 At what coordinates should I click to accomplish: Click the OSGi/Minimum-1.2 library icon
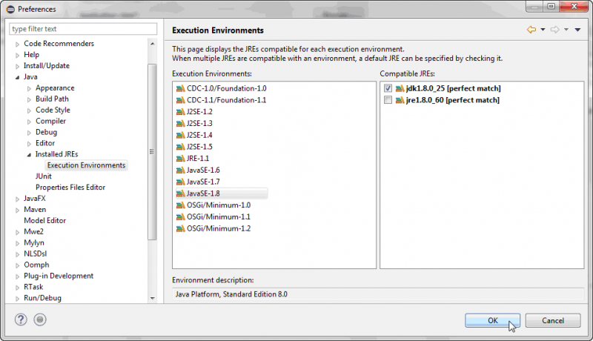coord(180,229)
